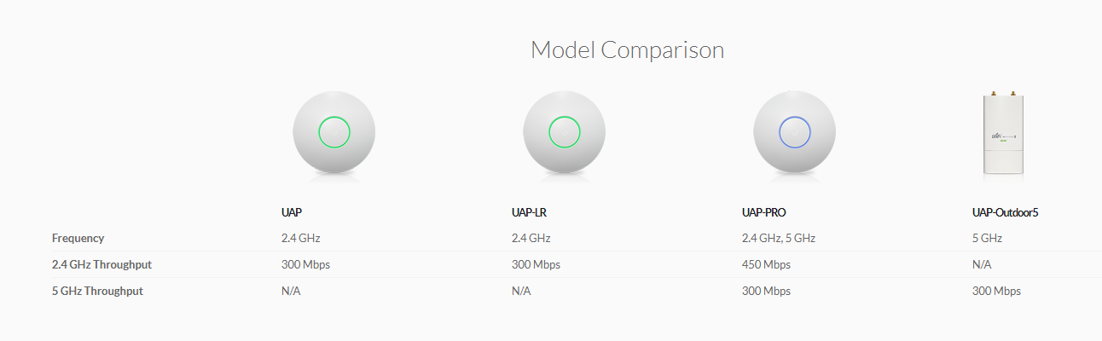Click UAP-Outdoor5's 5 GHz frequency value
The image size is (1102, 341).
[x=987, y=239]
